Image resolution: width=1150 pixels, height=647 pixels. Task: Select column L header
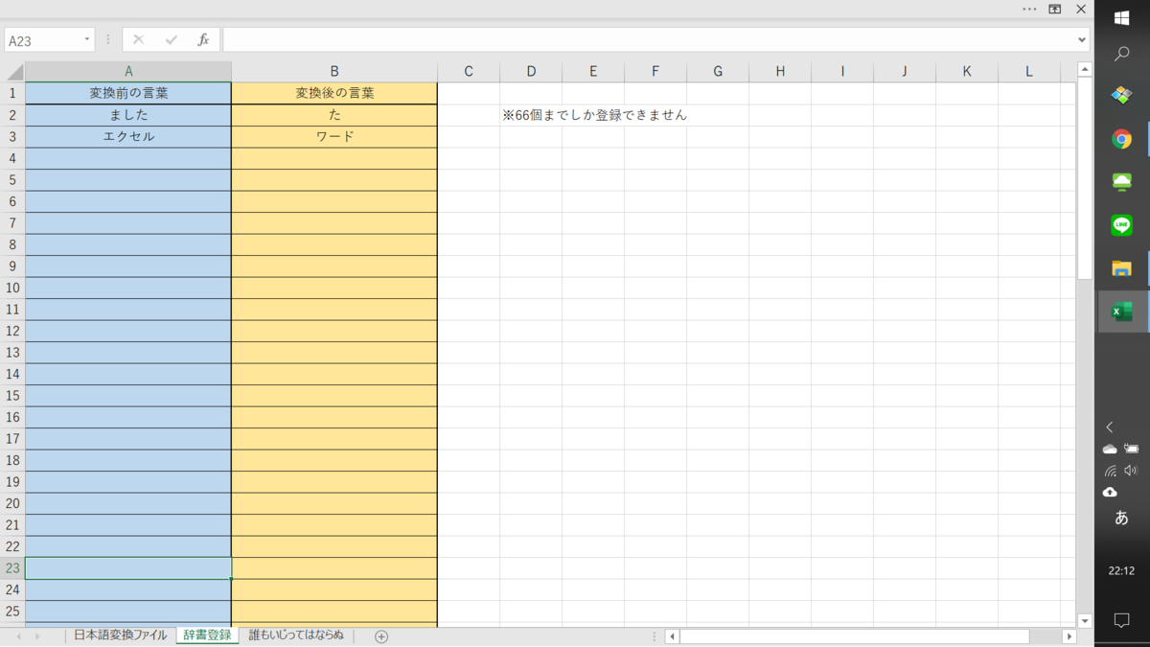point(1029,72)
